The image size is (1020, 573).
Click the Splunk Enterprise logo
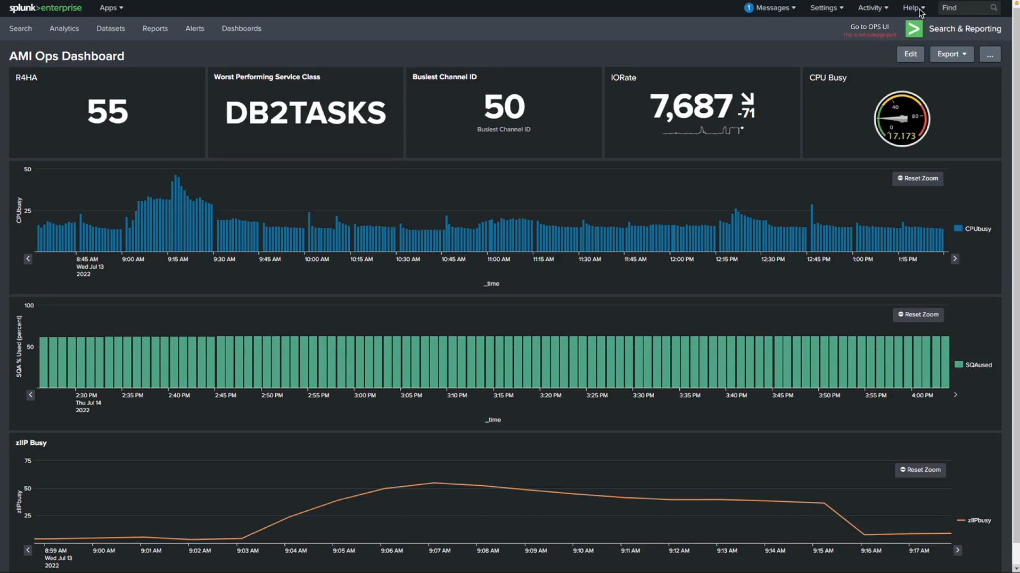click(45, 8)
